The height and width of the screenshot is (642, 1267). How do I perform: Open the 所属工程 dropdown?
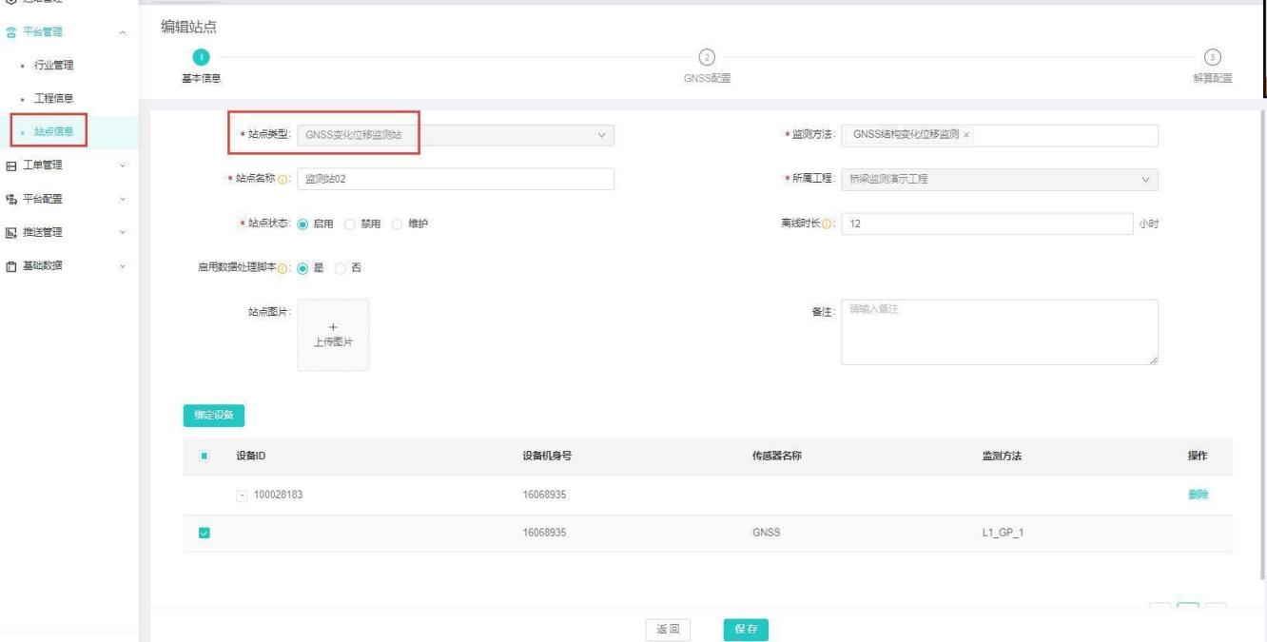(x=1000, y=180)
